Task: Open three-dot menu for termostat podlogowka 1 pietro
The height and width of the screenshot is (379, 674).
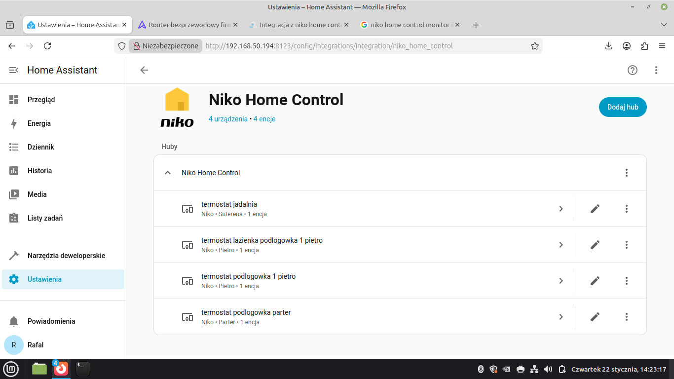Action: pyautogui.click(x=626, y=281)
